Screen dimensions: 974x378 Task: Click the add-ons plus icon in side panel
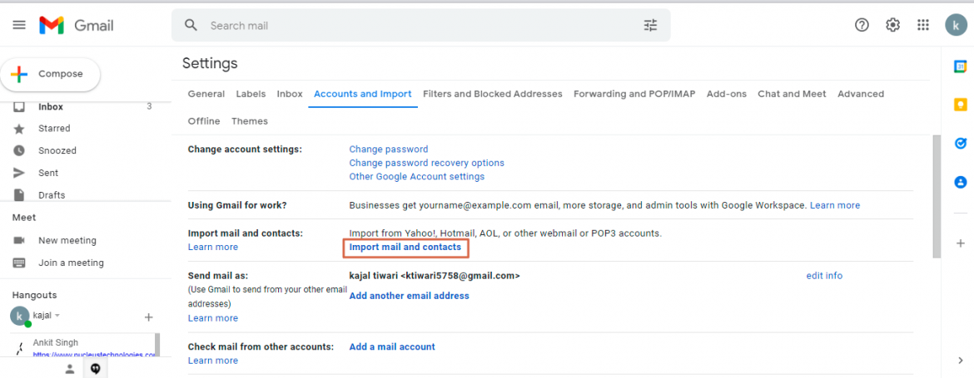click(x=960, y=243)
